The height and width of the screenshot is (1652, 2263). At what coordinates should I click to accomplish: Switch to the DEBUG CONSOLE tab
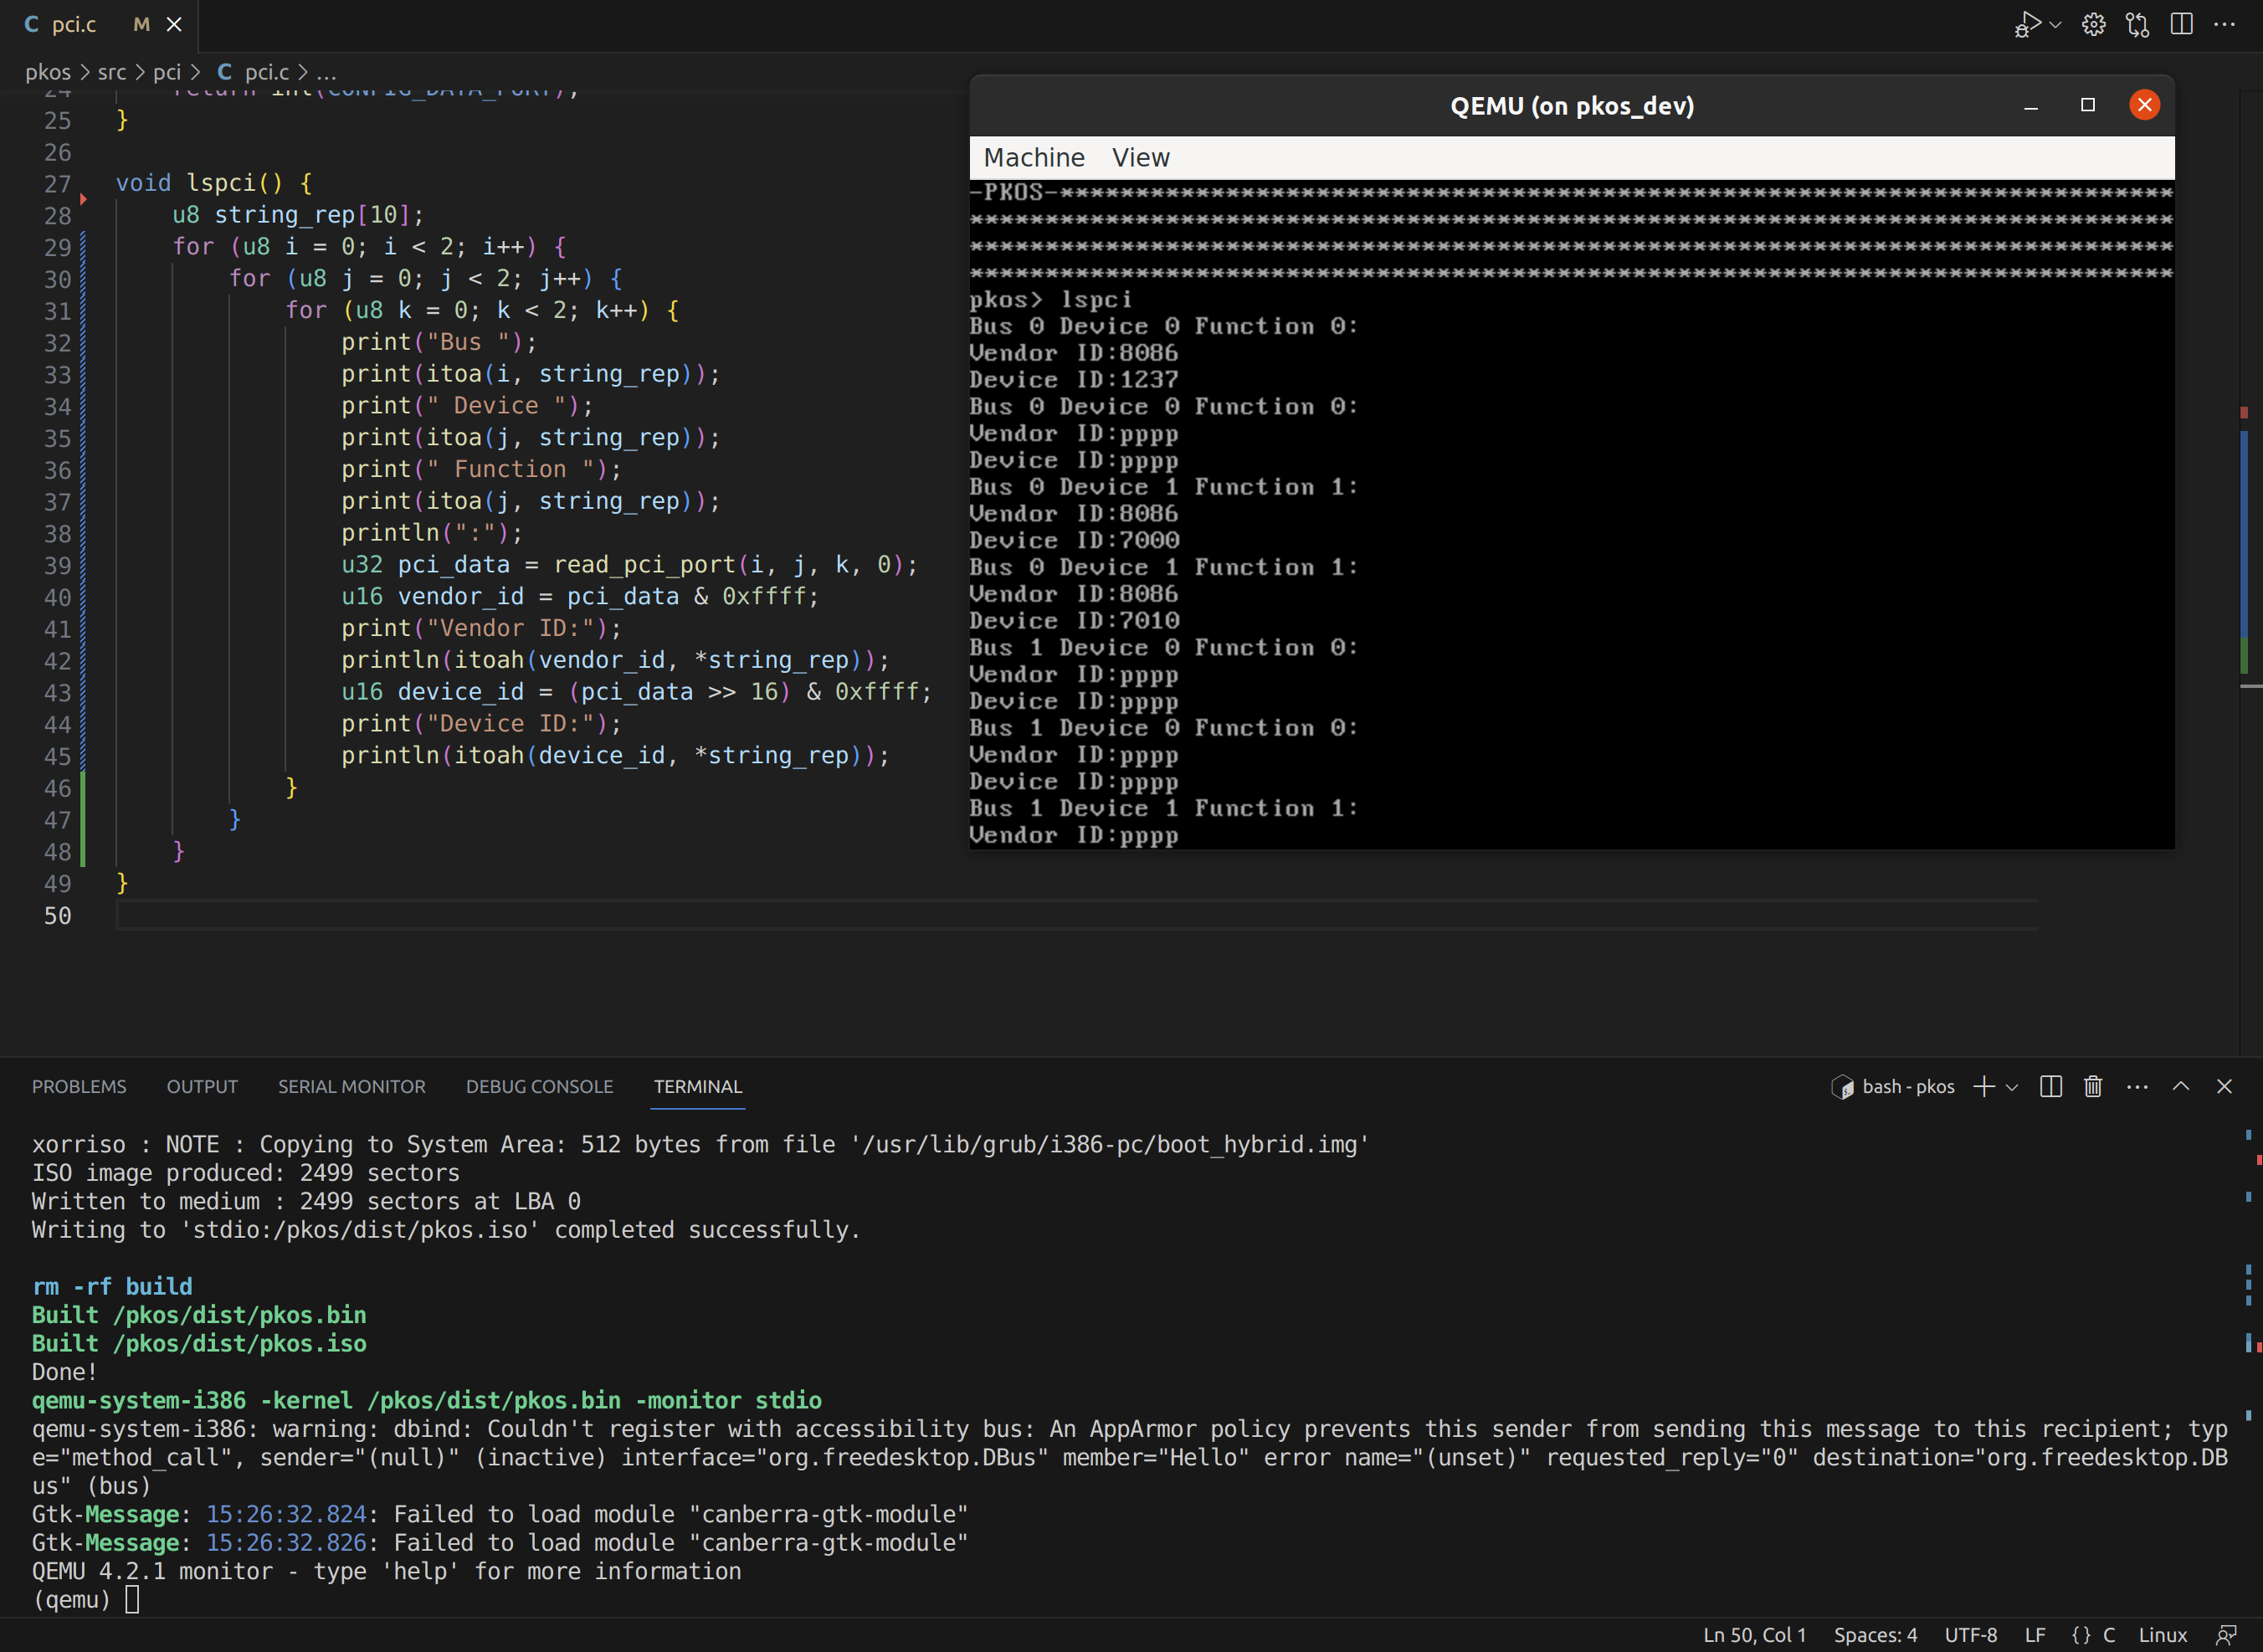click(539, 1086)
